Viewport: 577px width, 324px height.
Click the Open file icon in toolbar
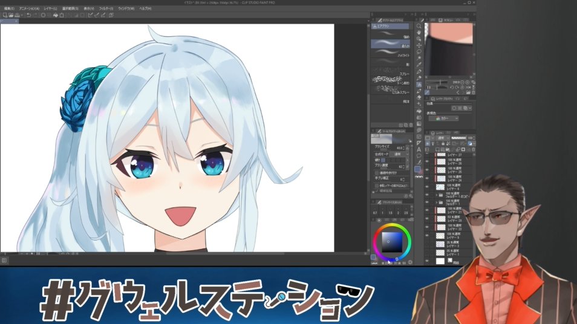11,16
